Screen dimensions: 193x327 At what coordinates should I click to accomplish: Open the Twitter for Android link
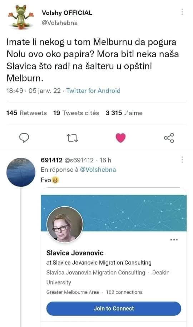click(x=93, y=91)
